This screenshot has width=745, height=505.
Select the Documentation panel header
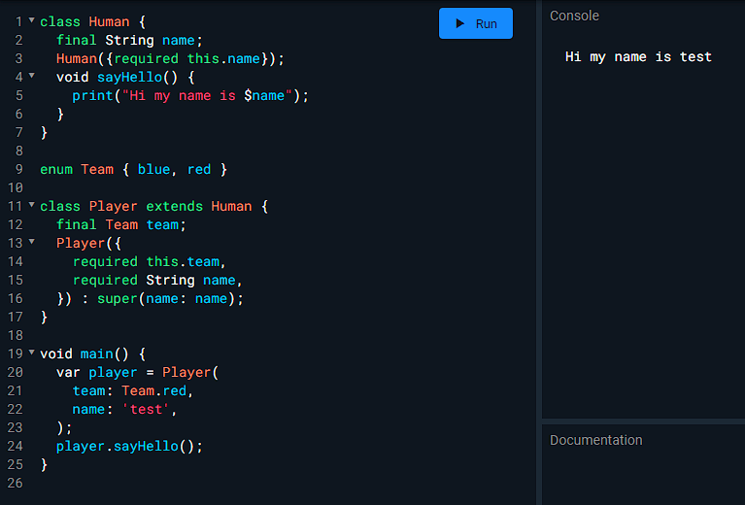click(595, 440)
